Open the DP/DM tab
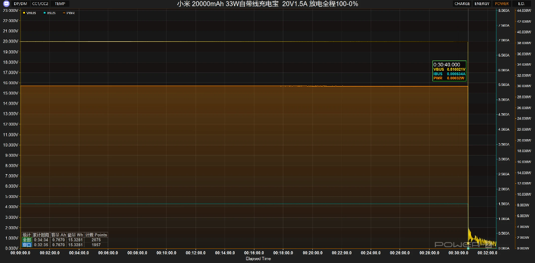The height and width of the screenshot is (263, 535). [20, 4]
